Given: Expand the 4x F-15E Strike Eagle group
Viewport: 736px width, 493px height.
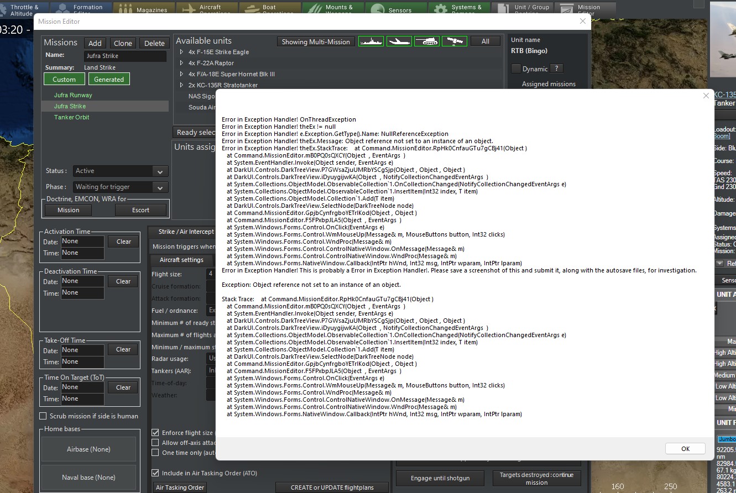Looking at the screenshot, I should click(x=181, y=52).
